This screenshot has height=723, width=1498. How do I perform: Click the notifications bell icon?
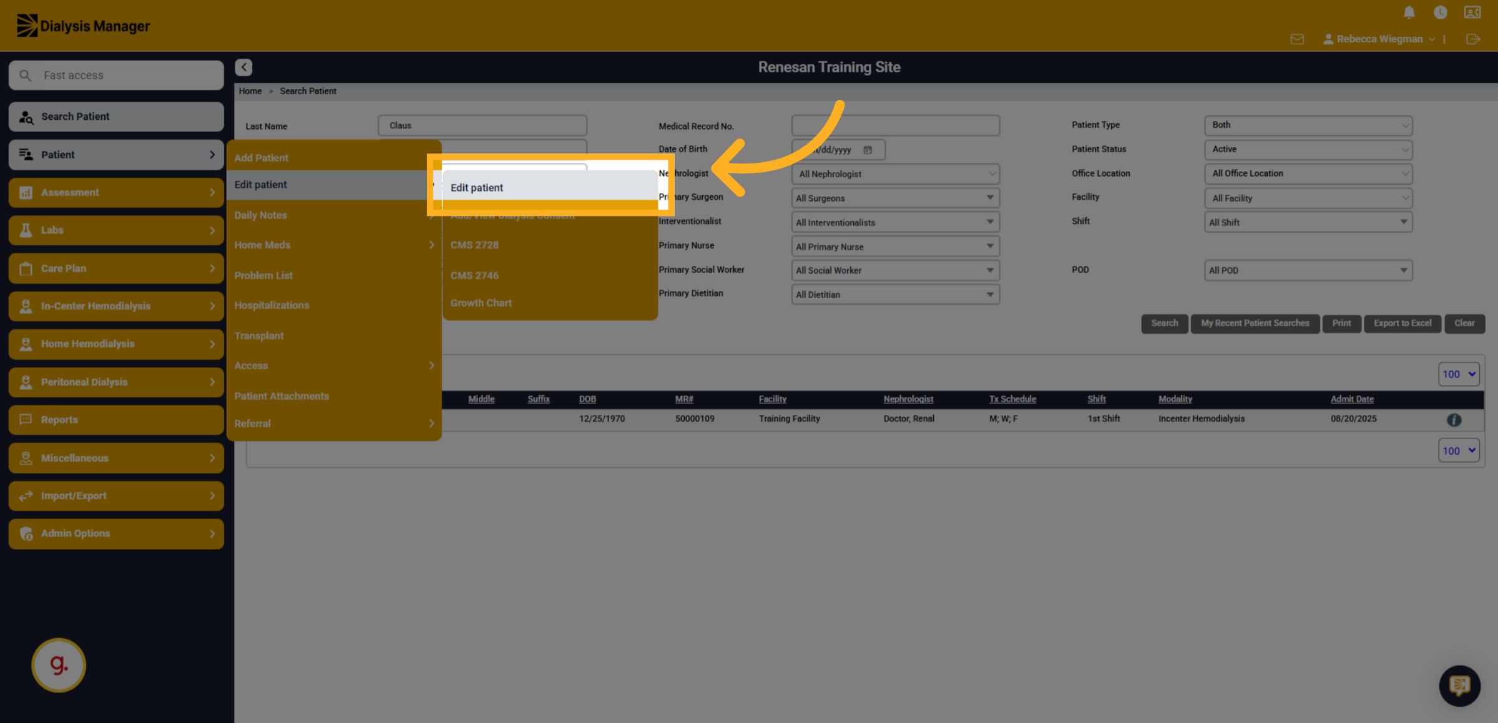(1409, 12)
